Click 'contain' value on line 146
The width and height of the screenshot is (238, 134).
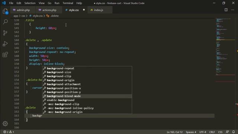[62, 48]
